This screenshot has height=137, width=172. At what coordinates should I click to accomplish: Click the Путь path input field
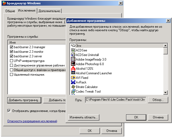click(x=116, y=100)
